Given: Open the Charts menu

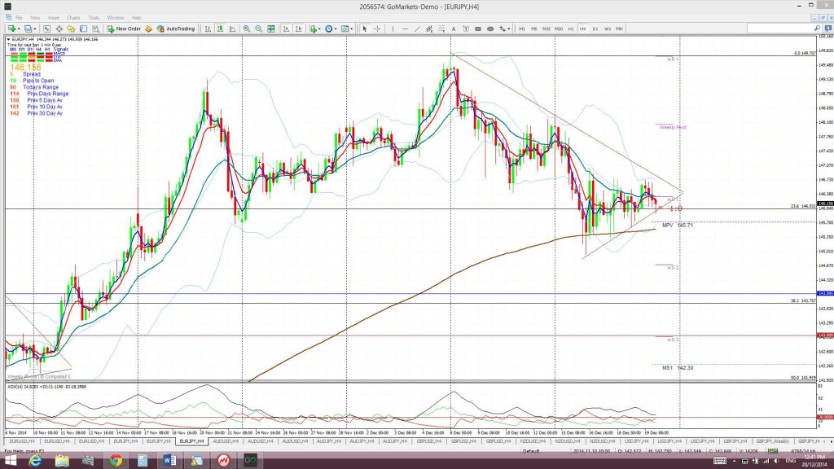Looking at the screenshot, I should pyautogui.click(x=73, y=18).
